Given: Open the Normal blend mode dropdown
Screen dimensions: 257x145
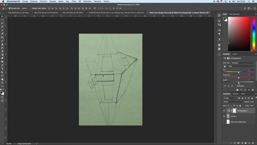Looking at the screenshot, I should [233, 102].
